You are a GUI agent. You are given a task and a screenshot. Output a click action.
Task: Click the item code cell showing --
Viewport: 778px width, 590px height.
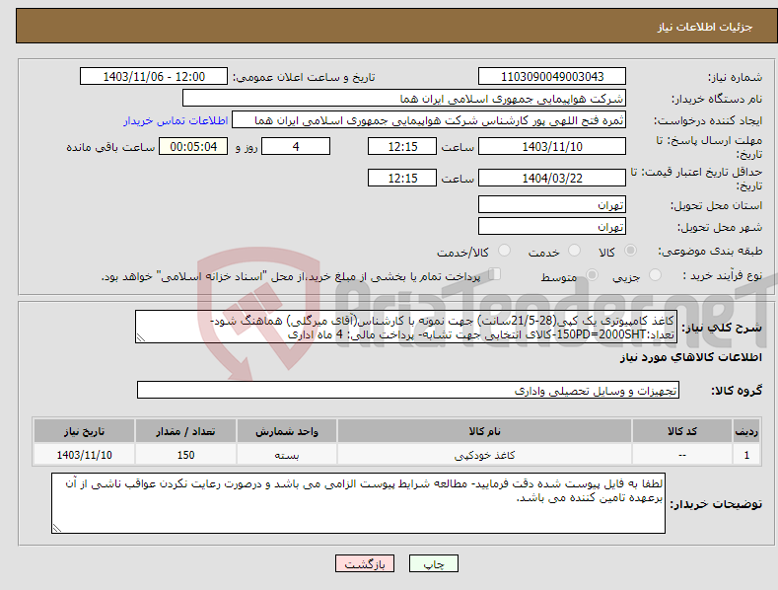pos(682,455)
